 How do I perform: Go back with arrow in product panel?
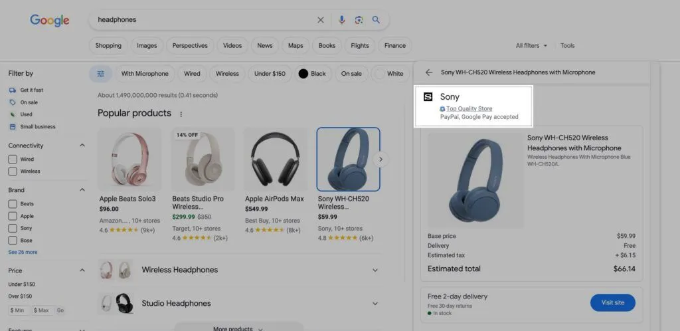429,72
